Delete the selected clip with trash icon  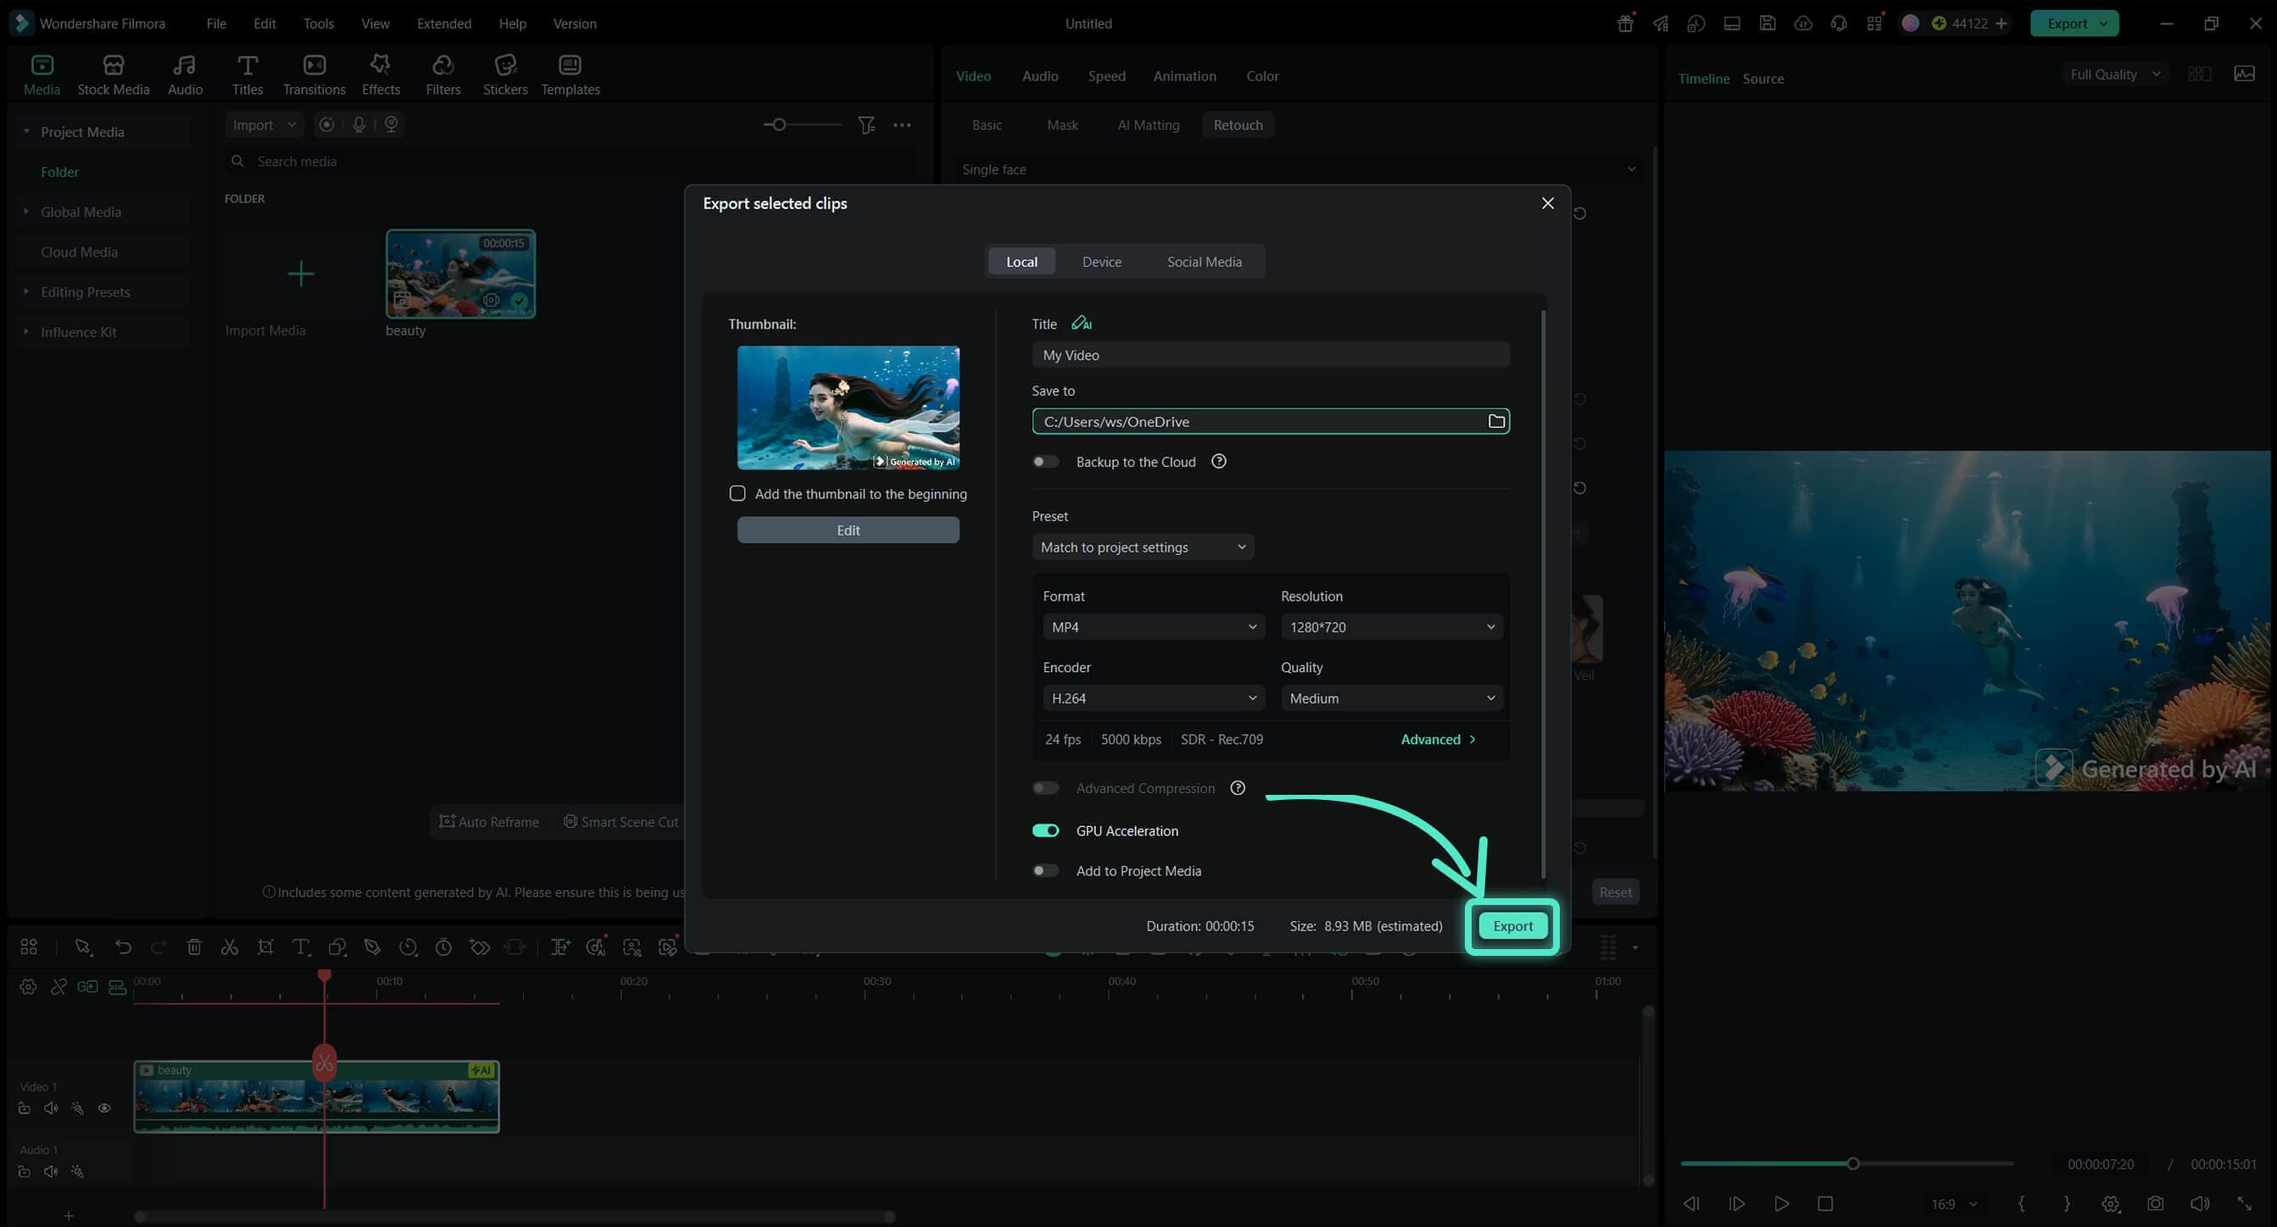coord(194,947)
